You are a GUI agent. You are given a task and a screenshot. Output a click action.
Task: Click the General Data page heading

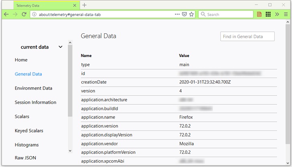(x=98, y=36)
